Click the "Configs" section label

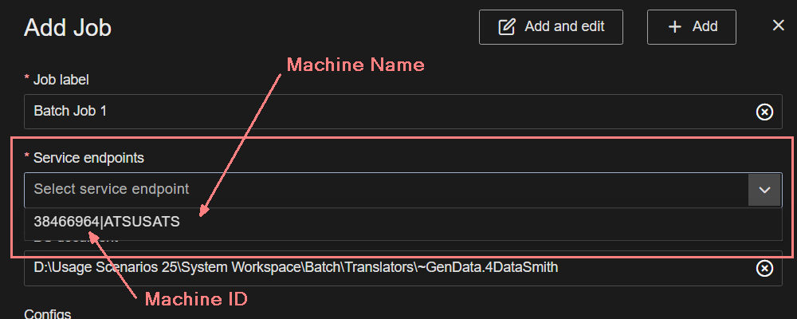pos(48,313)
